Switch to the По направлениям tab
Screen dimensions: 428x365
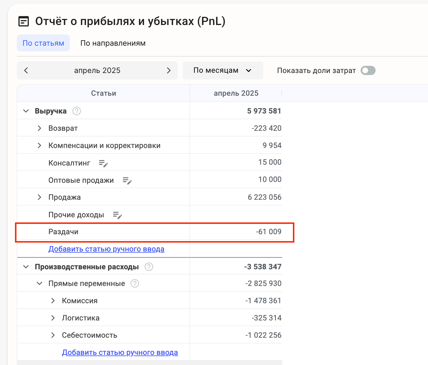113,43
